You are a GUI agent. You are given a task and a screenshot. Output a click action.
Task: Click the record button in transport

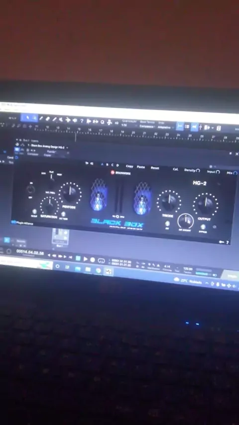93,260
